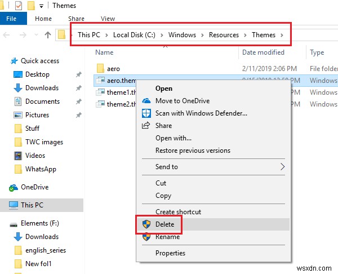Choose Copy from the context menu
This screenshot has height=274, width=338.
pos(214,196)
